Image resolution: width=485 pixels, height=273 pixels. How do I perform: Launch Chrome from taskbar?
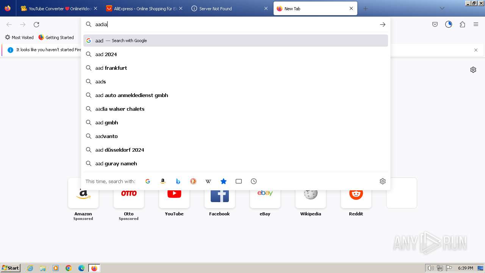pos(69,268)
